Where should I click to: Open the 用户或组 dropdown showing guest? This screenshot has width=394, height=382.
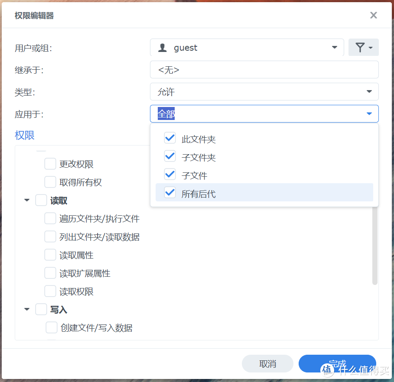click(334, 48)
